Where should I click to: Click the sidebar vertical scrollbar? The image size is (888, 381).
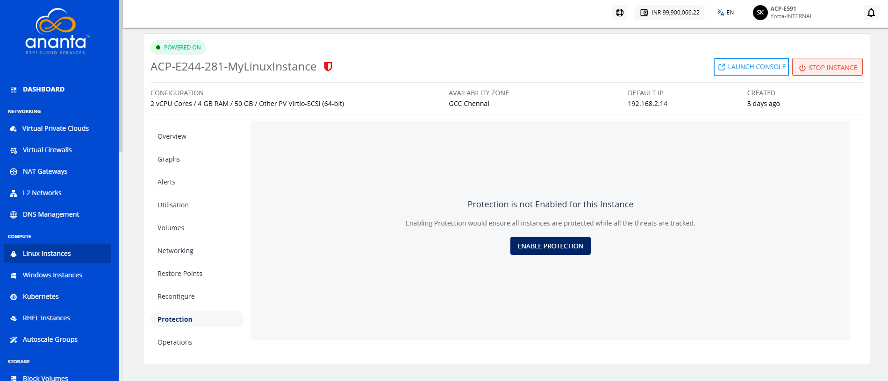tap(121, 76)
